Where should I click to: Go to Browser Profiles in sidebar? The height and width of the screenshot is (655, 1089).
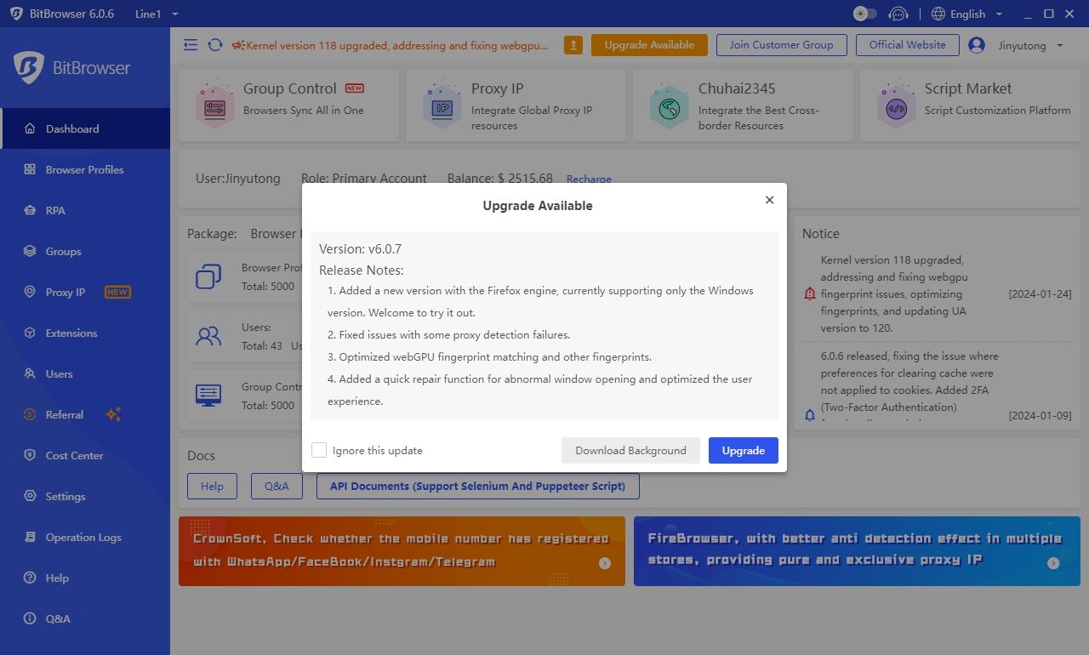85,169
